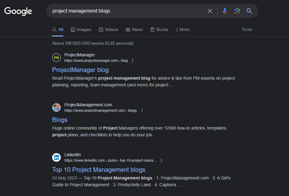
Task: Open the Blogs result from ProjectManagement.com
Action: (60, 120)
